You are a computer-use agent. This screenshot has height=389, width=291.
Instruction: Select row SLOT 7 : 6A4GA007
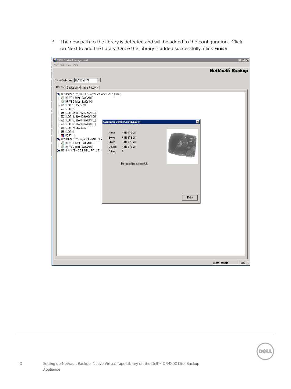pos(76,128)
